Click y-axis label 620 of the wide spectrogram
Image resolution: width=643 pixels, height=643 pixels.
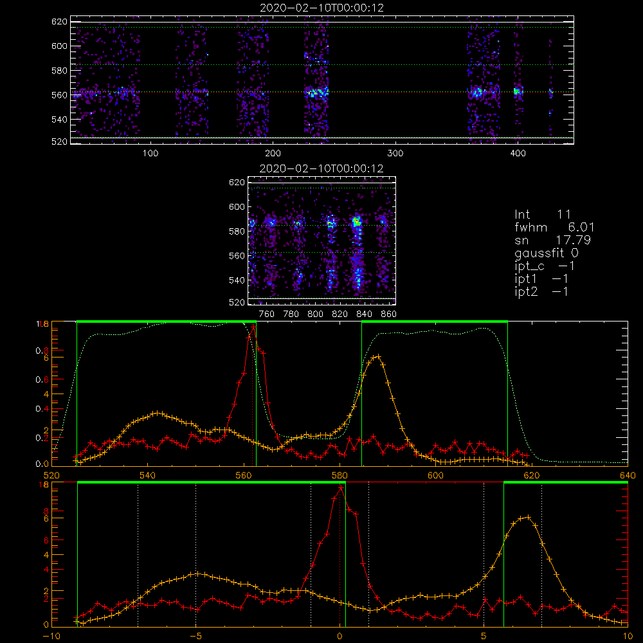tap(59, 21)
